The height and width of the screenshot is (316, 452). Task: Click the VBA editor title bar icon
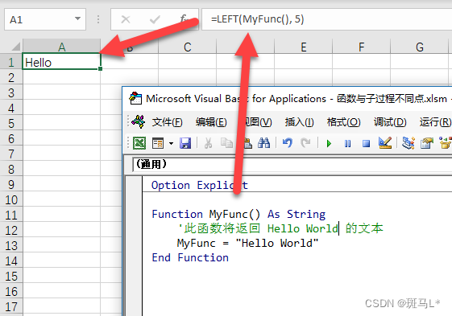(135, 98)
